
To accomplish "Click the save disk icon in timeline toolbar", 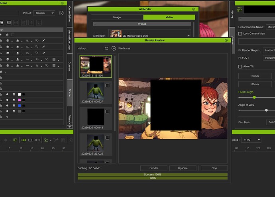I will point(63,140).
